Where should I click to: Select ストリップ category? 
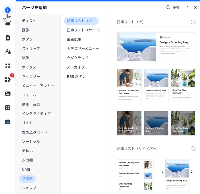click(x=31, y=48)
